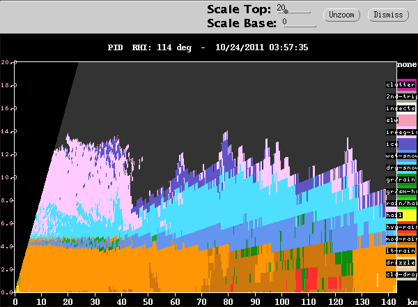Click the hvy-rain legend entry
Screen dimensions: 418x307
[x=401, y=227]
